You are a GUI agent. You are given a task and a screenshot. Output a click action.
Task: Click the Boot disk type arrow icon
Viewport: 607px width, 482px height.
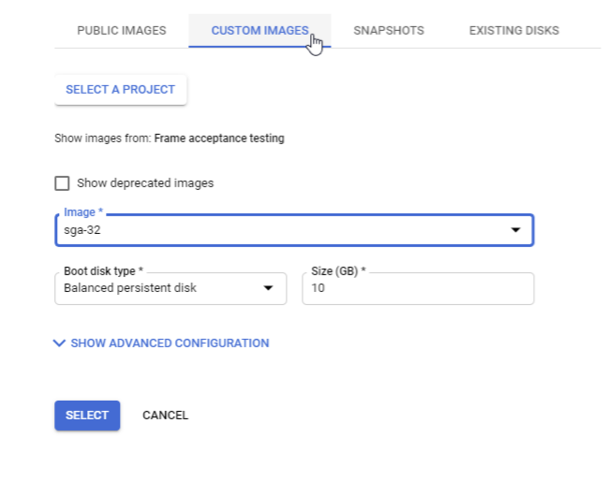[x=269, y=288]
